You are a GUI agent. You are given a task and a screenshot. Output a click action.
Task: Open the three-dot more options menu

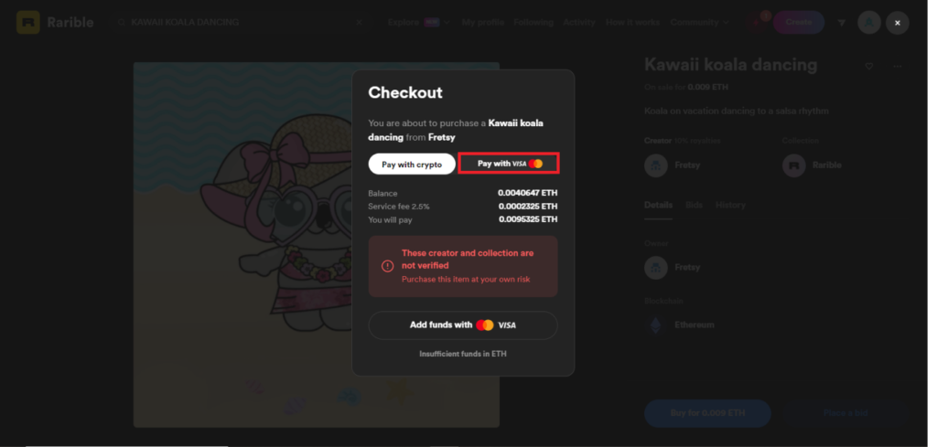[x=898, y=66]
